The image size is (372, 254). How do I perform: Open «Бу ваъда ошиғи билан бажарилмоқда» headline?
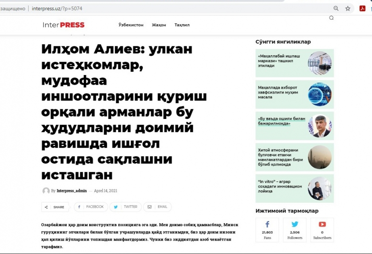click(x=282, y=121)
